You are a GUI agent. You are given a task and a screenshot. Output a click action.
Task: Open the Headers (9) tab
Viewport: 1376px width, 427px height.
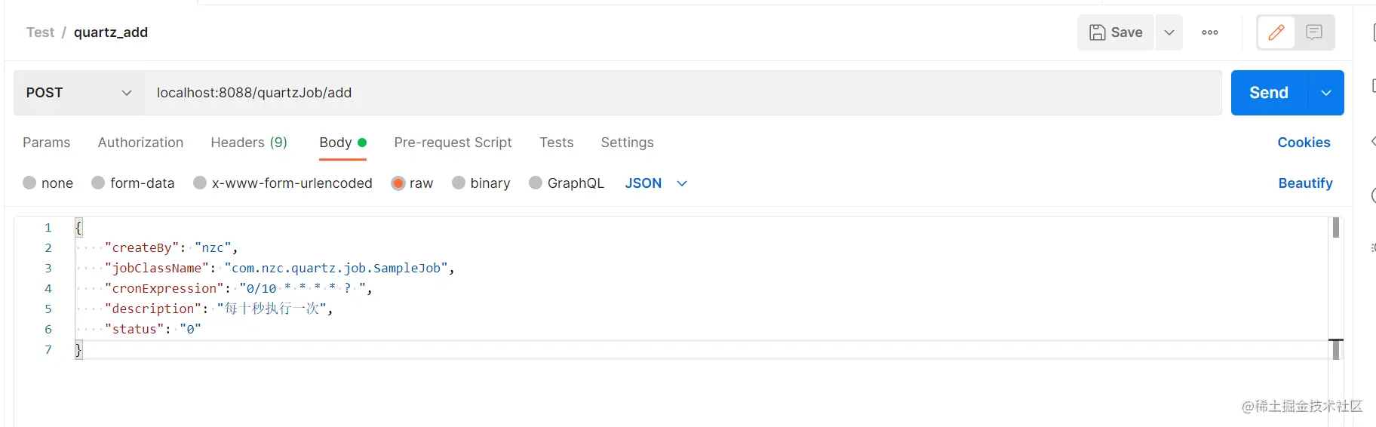point(249,143)
